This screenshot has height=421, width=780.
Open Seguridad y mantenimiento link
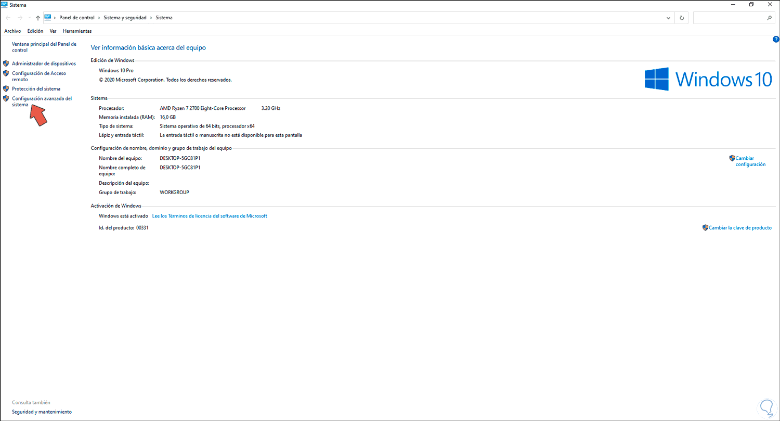pyautogui.click(x=42, y=412)
